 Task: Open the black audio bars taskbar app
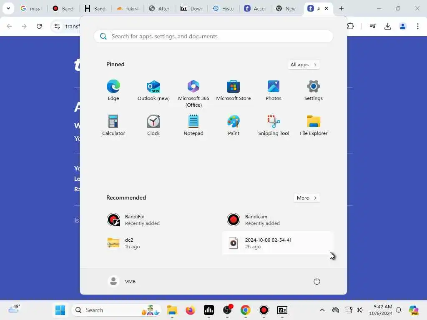pyautogui.click(x=208, y=310)
